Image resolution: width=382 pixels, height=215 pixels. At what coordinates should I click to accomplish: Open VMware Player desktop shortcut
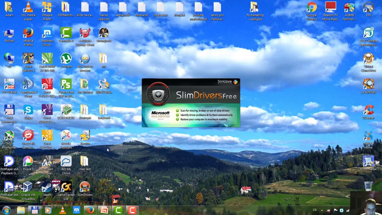point(47,11)
